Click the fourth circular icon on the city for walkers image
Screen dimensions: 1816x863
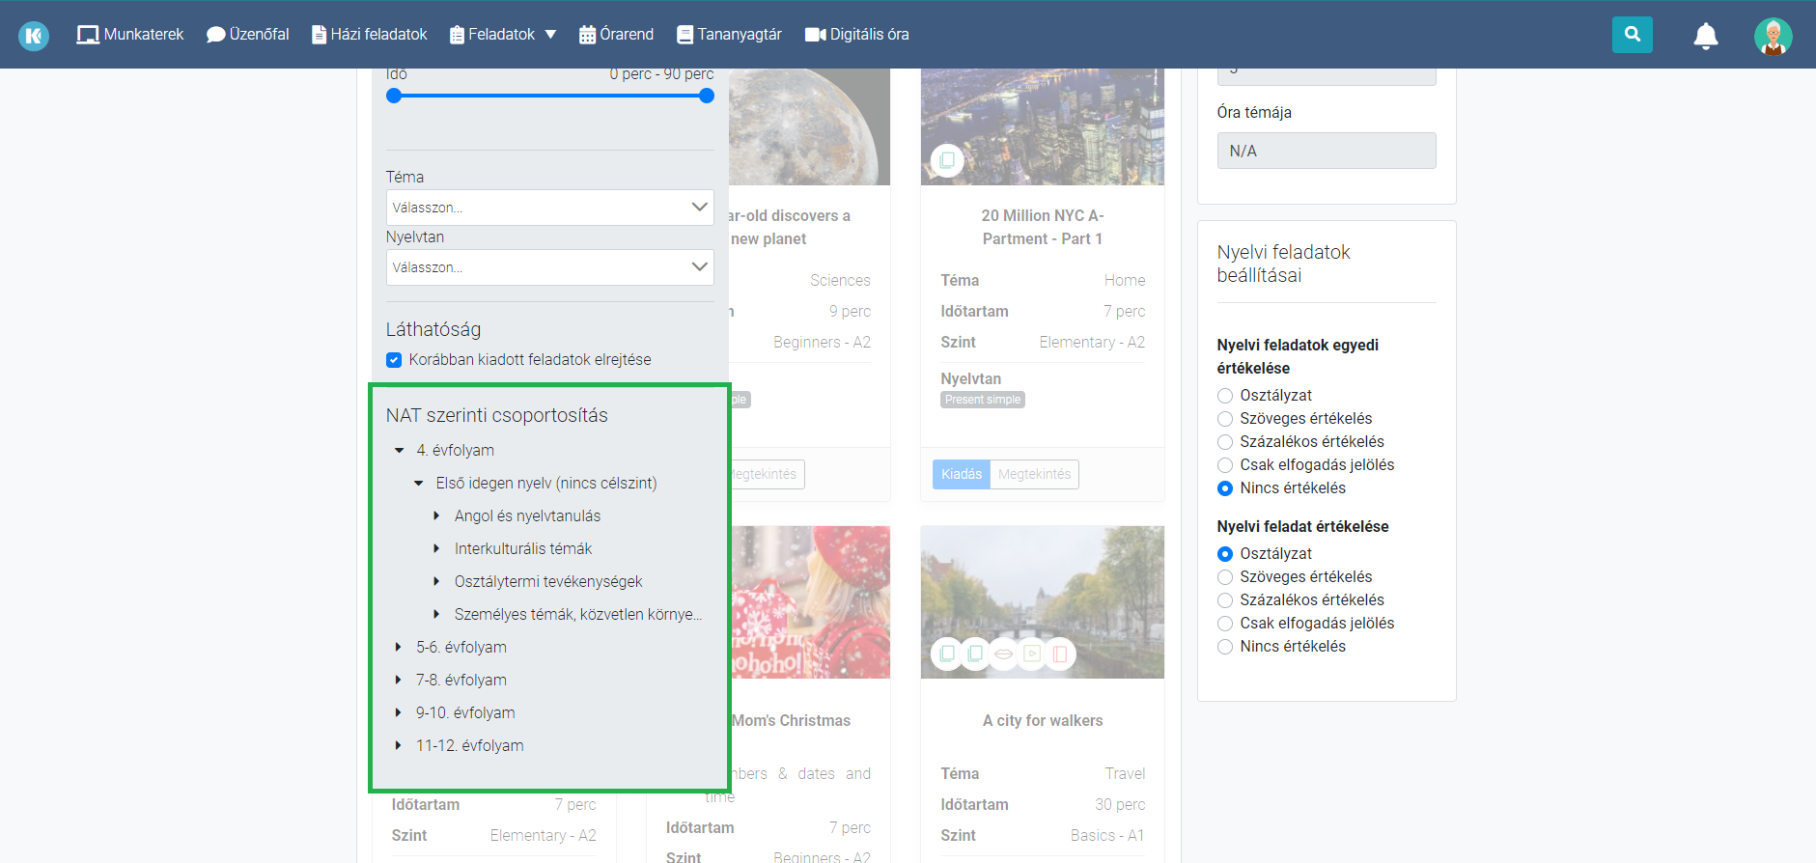click(1031, 654)
